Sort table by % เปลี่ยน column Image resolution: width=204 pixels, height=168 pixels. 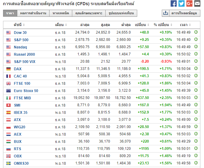[163, 25]
